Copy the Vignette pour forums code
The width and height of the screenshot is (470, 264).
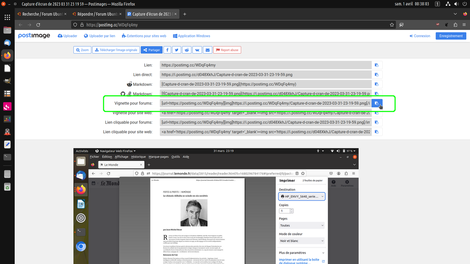pos(377,103)
